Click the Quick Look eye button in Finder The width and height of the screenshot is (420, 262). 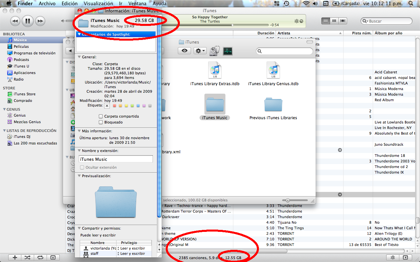[184, 51]
